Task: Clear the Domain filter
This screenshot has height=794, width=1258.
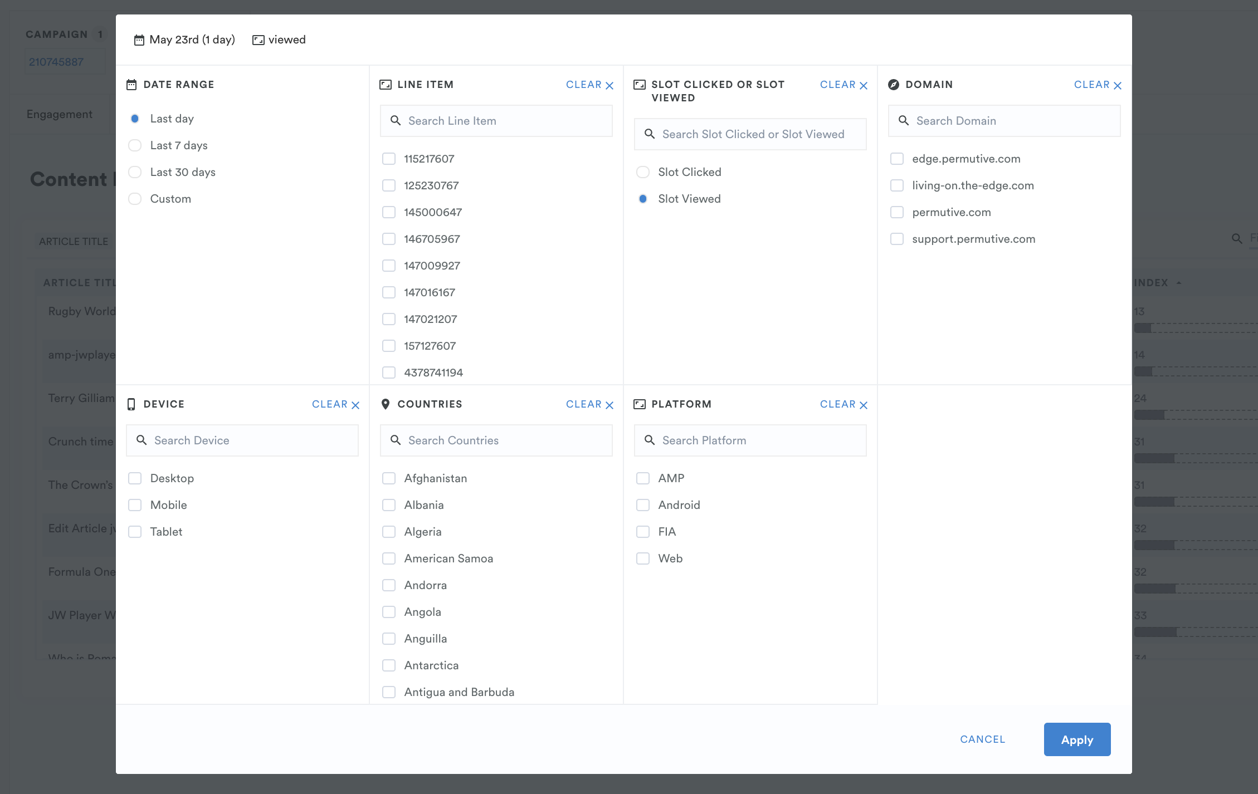Action: [1098, 85]
